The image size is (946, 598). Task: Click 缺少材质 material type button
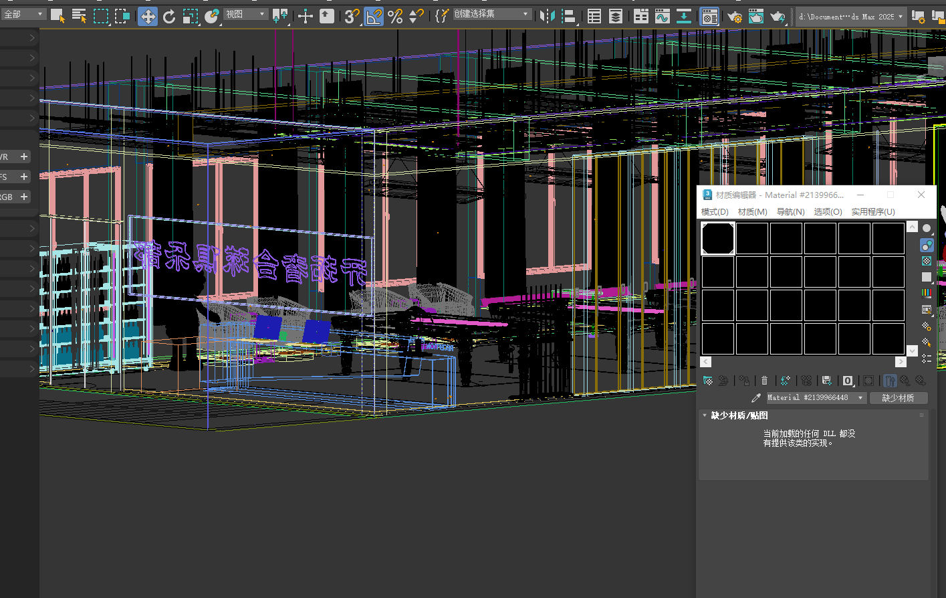coord(898,398)
